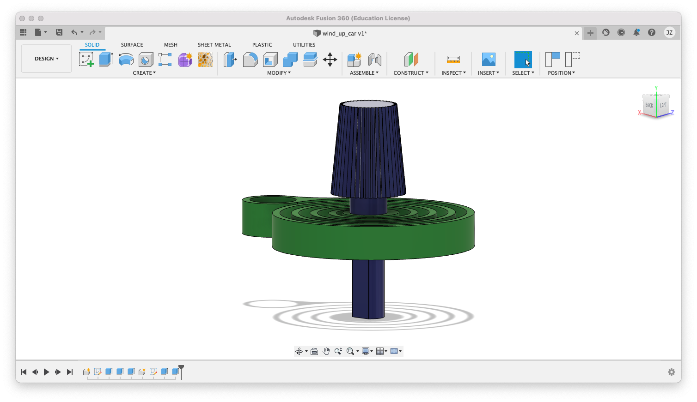Click the Offset Plane construct icon
The height and width of the screenshot is (402, 697).
click(x=411, y=60)
